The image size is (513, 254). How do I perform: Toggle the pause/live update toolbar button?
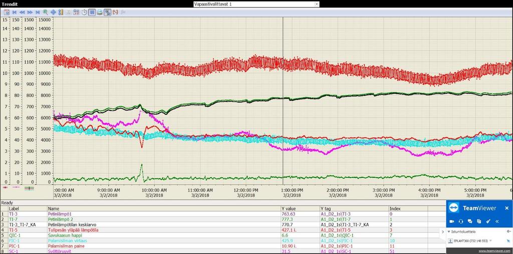click(x=92, y=12)
